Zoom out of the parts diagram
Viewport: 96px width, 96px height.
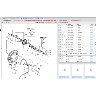coord(10,23)
